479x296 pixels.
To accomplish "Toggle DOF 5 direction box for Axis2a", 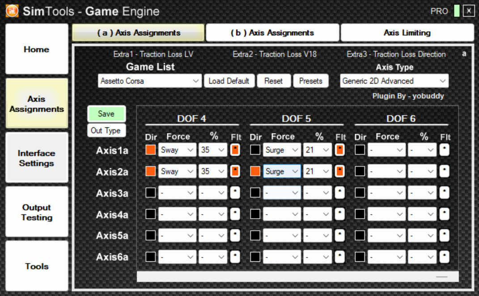I will [x=255, y=171].
